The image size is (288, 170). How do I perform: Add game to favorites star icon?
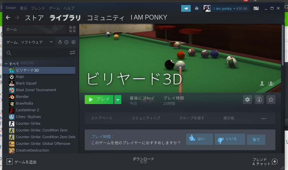[x=271, y=100]
